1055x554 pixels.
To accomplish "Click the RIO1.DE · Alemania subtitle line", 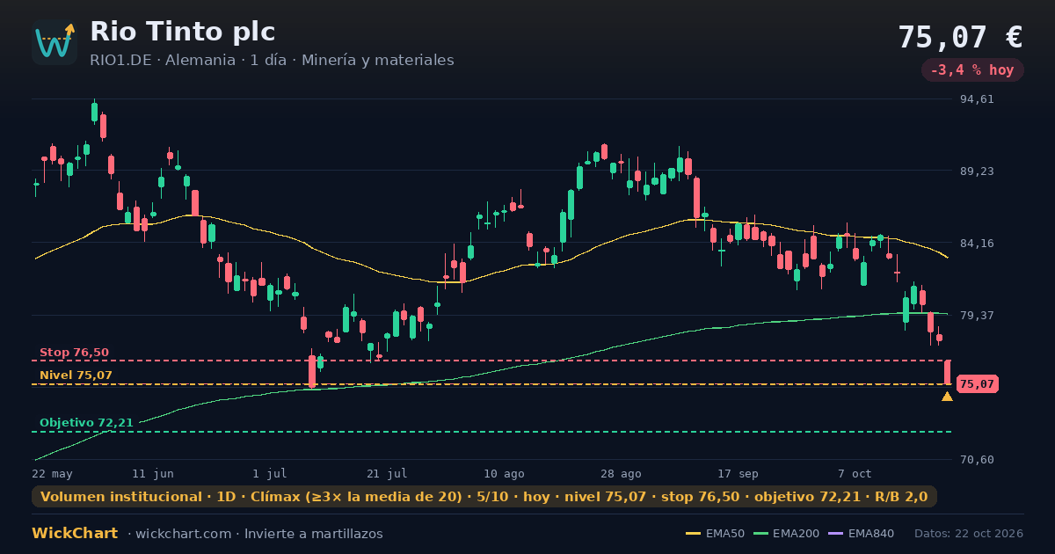I will click(x=272, y=61).
